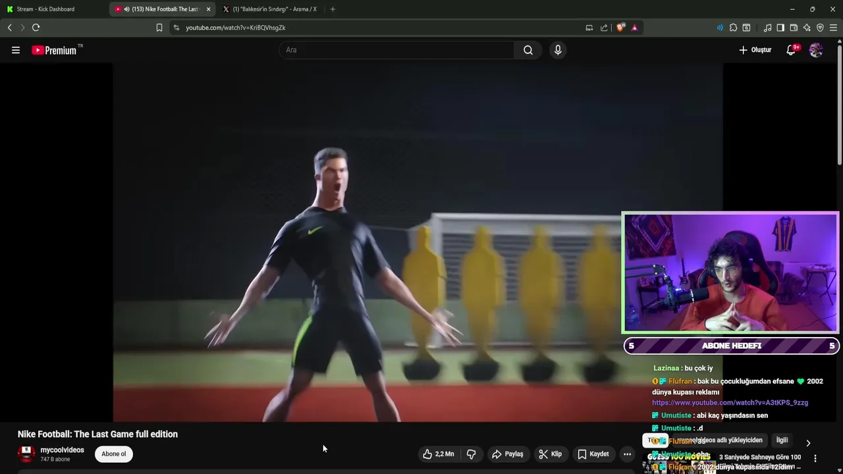Select the İlgili filter chip

782,440
